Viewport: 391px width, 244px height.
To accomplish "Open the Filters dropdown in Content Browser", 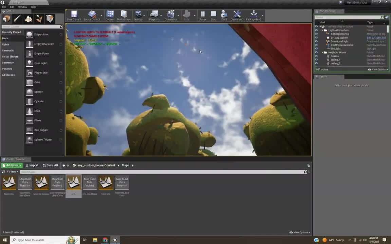I will coord(13,172).
